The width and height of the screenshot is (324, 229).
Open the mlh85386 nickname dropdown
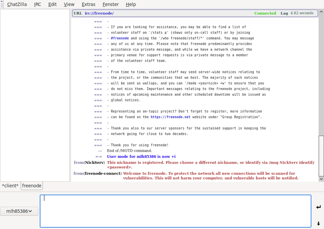click(x=19, y=211)
